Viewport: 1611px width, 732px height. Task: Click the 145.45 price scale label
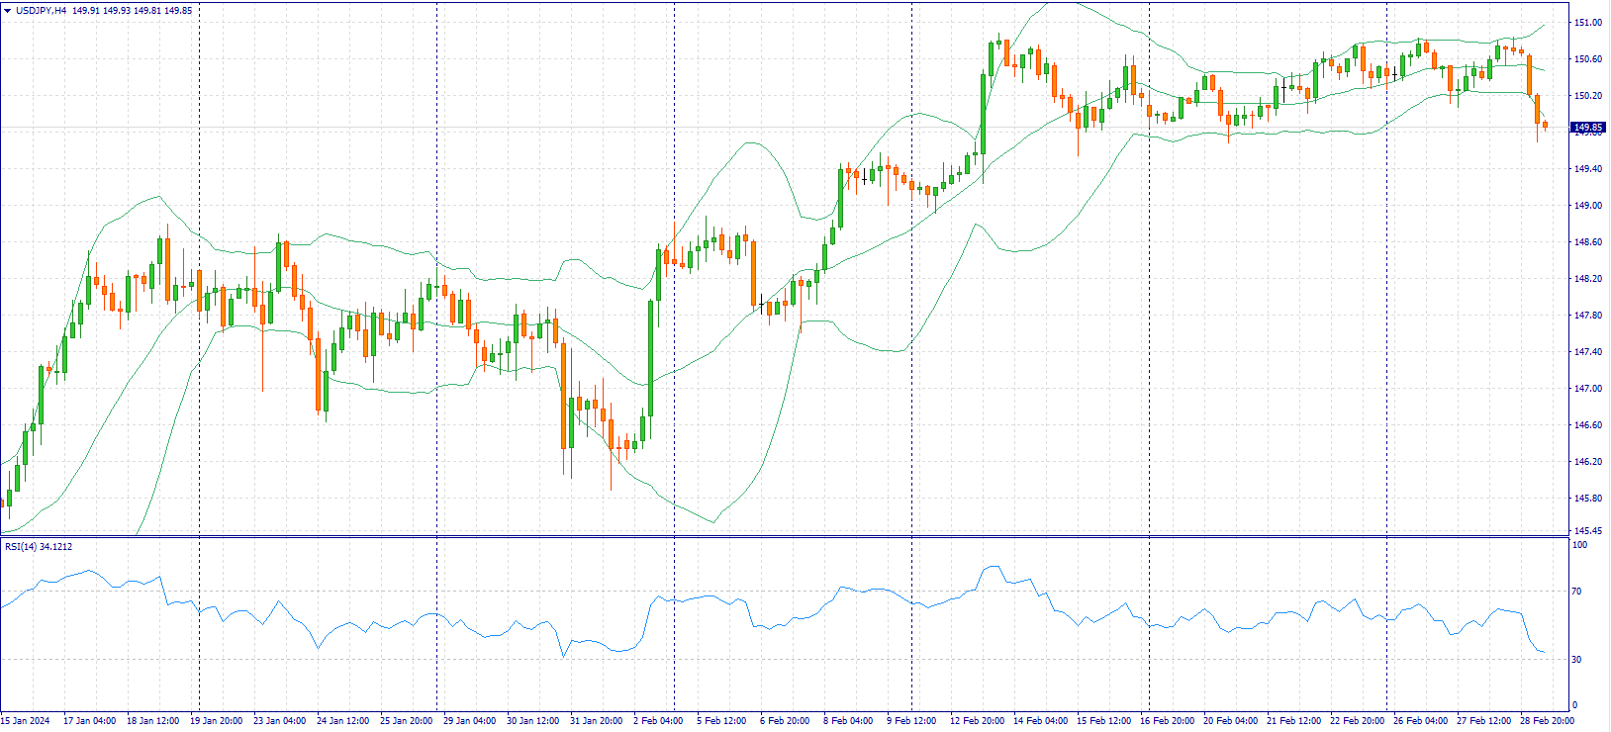[x=1587, y=531]
